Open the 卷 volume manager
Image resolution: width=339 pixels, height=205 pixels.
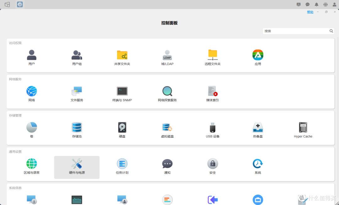[32, 130]
